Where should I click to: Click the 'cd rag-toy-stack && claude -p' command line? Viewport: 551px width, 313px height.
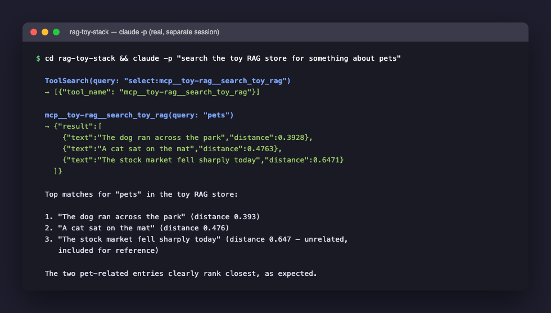coord(223,58)
